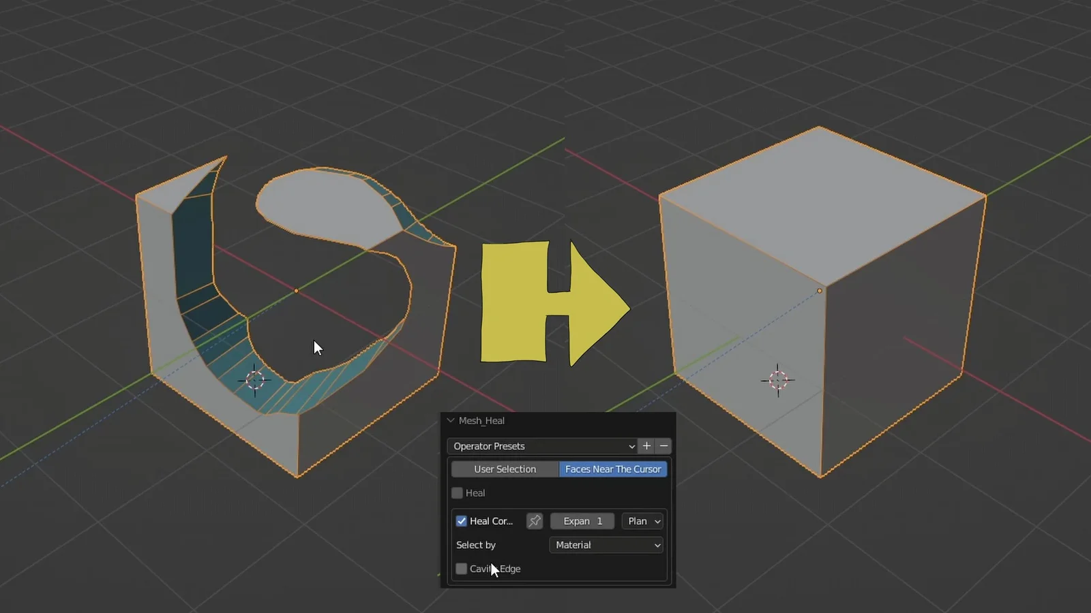
Task: Pin the Heal Corners setting
Action: pyautogui.click(x=535, y=521)
